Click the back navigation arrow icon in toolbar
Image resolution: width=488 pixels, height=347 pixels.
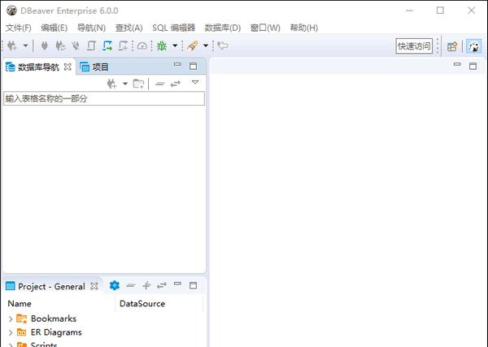[223, 46]
